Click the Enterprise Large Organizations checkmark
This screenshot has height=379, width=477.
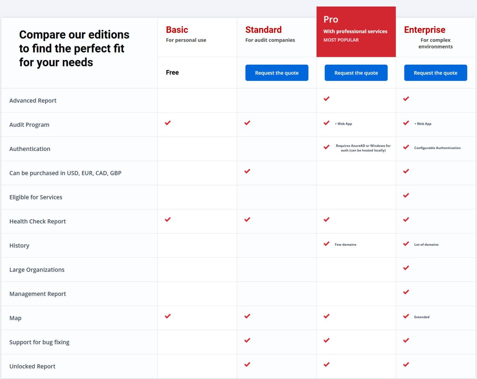click(x=406, y=268)
